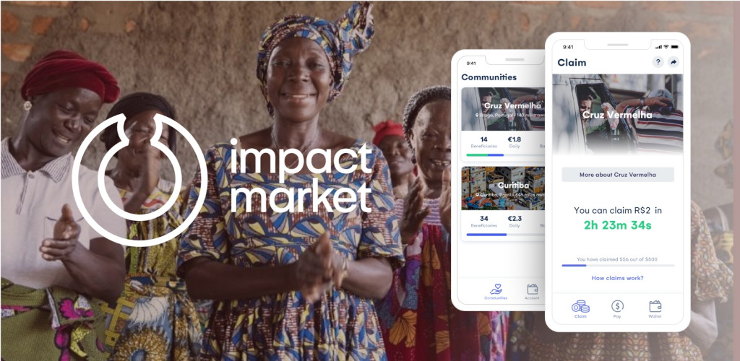Select the 34 Beneficiaries stat
This screenshot has width=740, height=361.
click(x=483, y=222)
